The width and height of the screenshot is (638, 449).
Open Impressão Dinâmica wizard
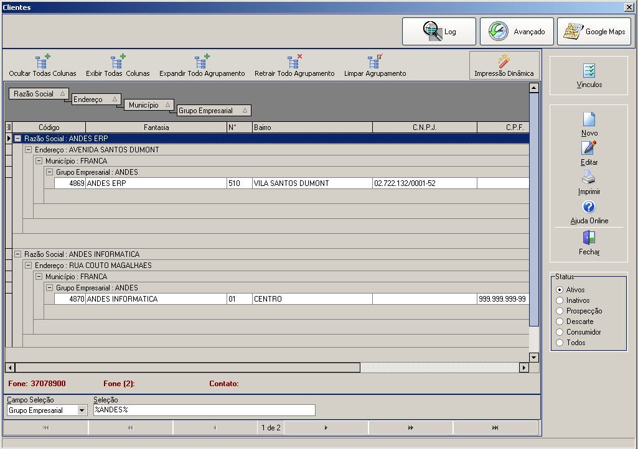[504, 66]
